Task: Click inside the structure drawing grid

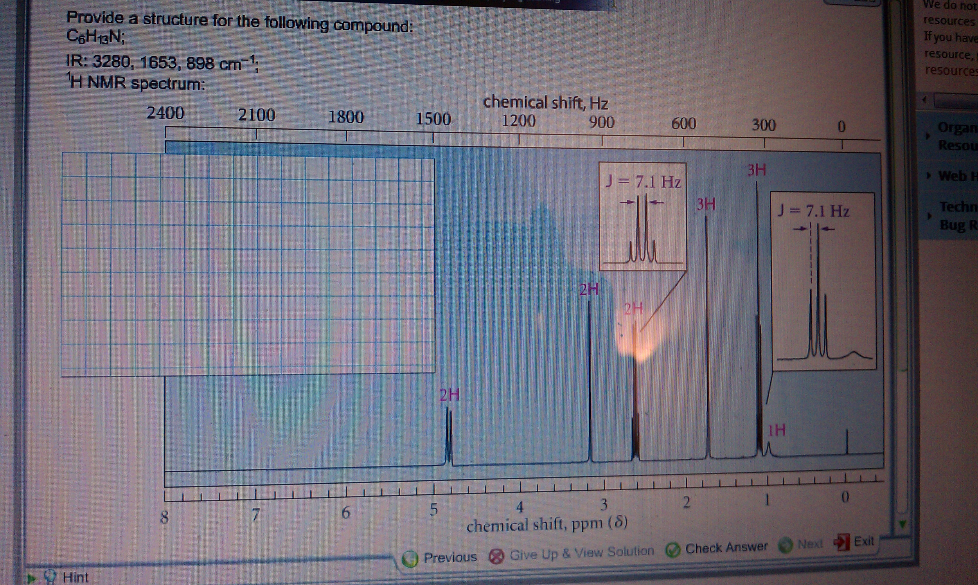Action: pyautogui.click(x=248, y=264)
